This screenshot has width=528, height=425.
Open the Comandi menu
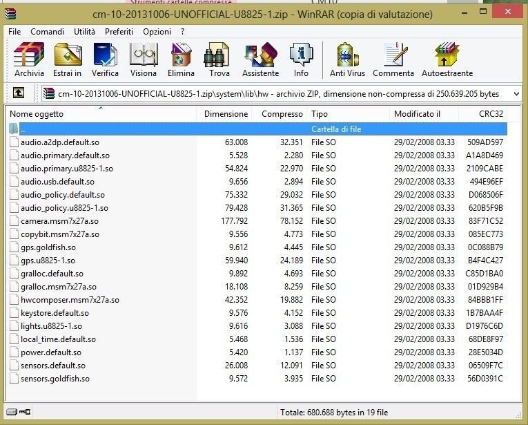pos(47,32)
